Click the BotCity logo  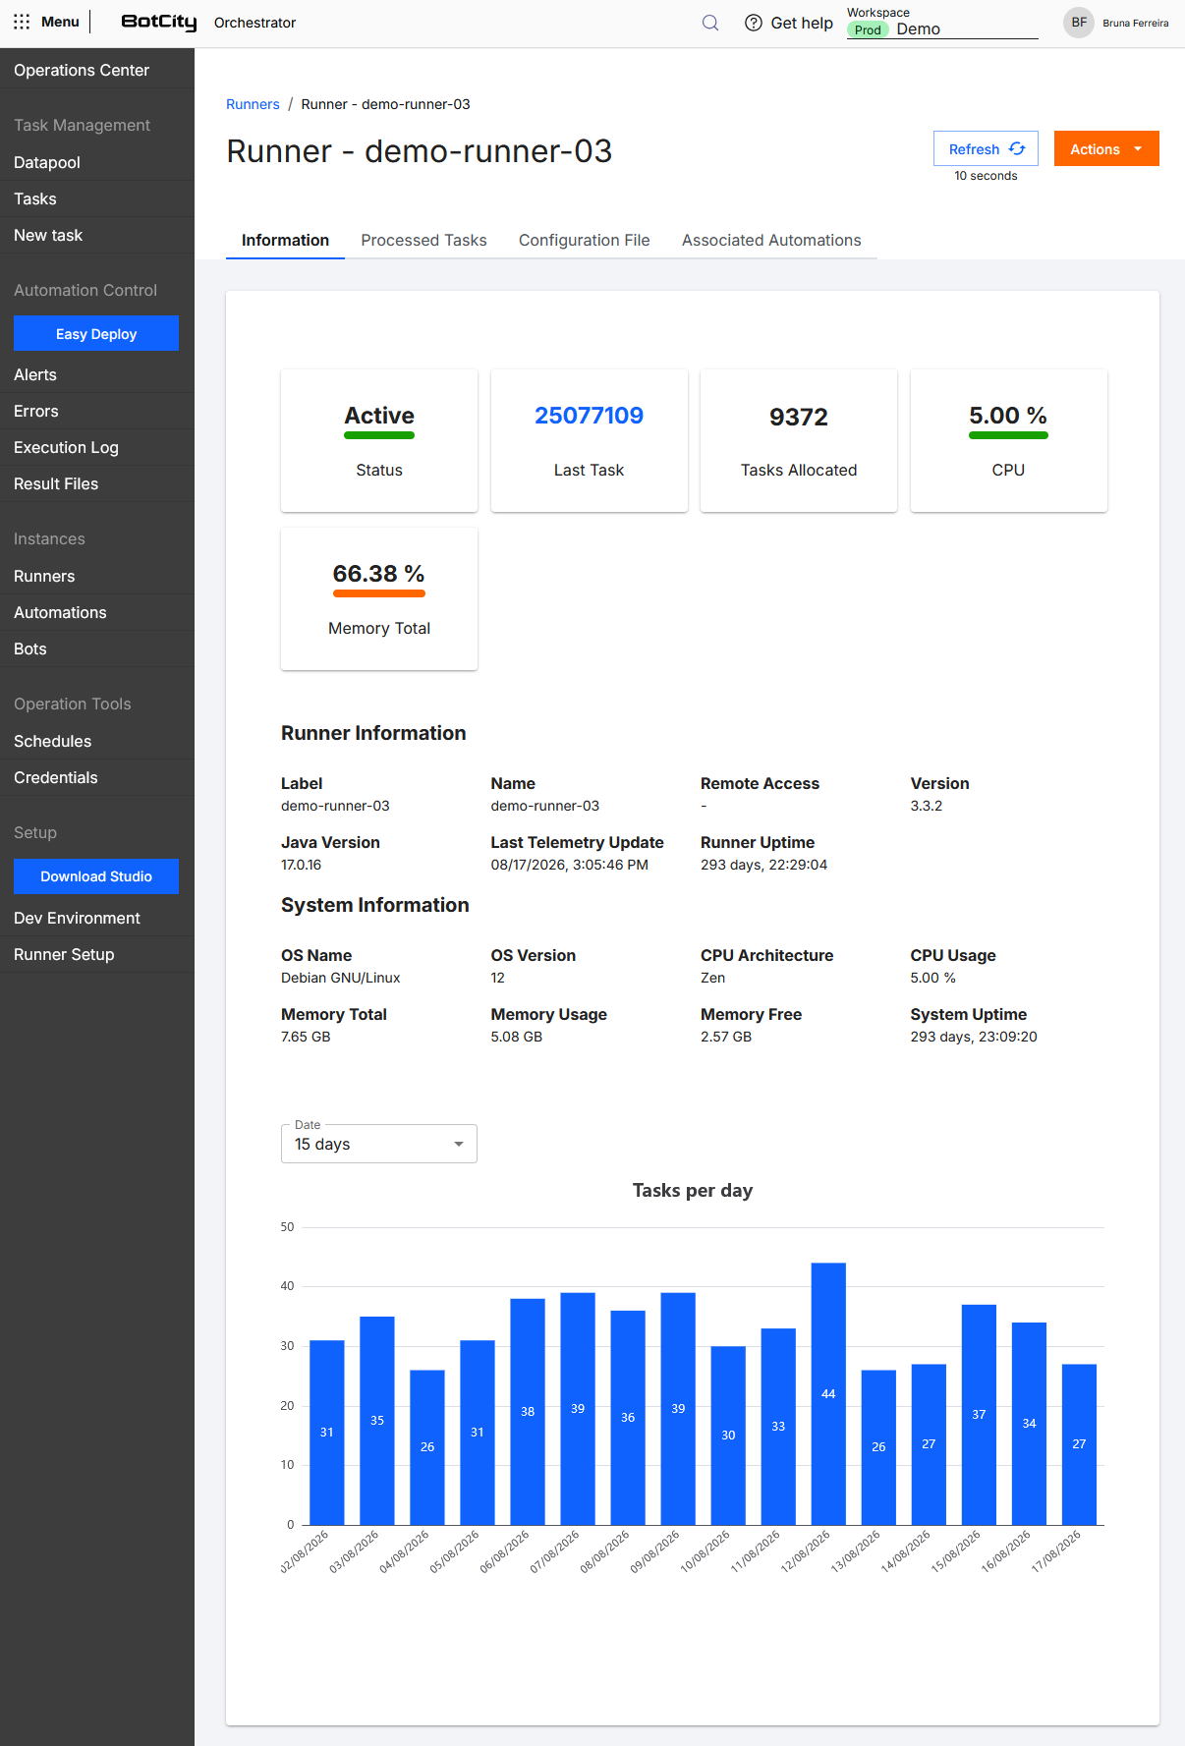pyautogui.click(x=159, y=22)
